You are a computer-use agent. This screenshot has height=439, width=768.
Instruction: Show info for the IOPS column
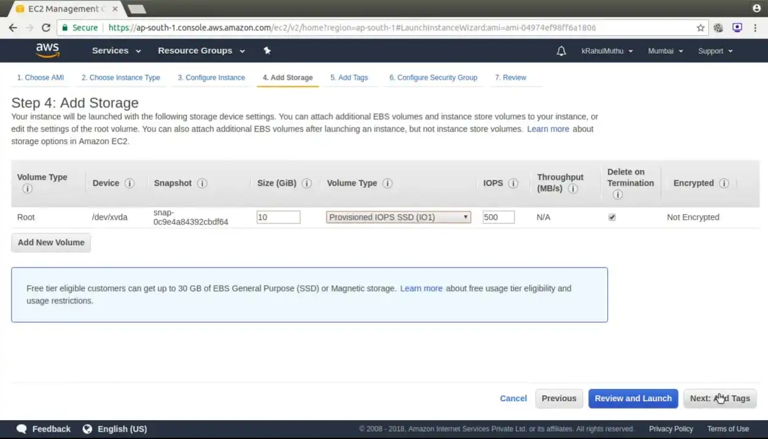coord(513,183)
